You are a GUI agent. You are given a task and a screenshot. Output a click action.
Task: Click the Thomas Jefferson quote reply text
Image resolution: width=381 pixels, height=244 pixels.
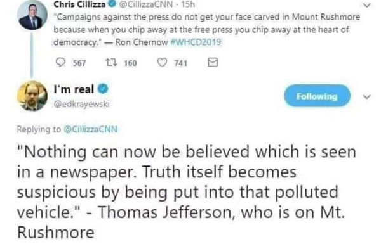(186, 191)
